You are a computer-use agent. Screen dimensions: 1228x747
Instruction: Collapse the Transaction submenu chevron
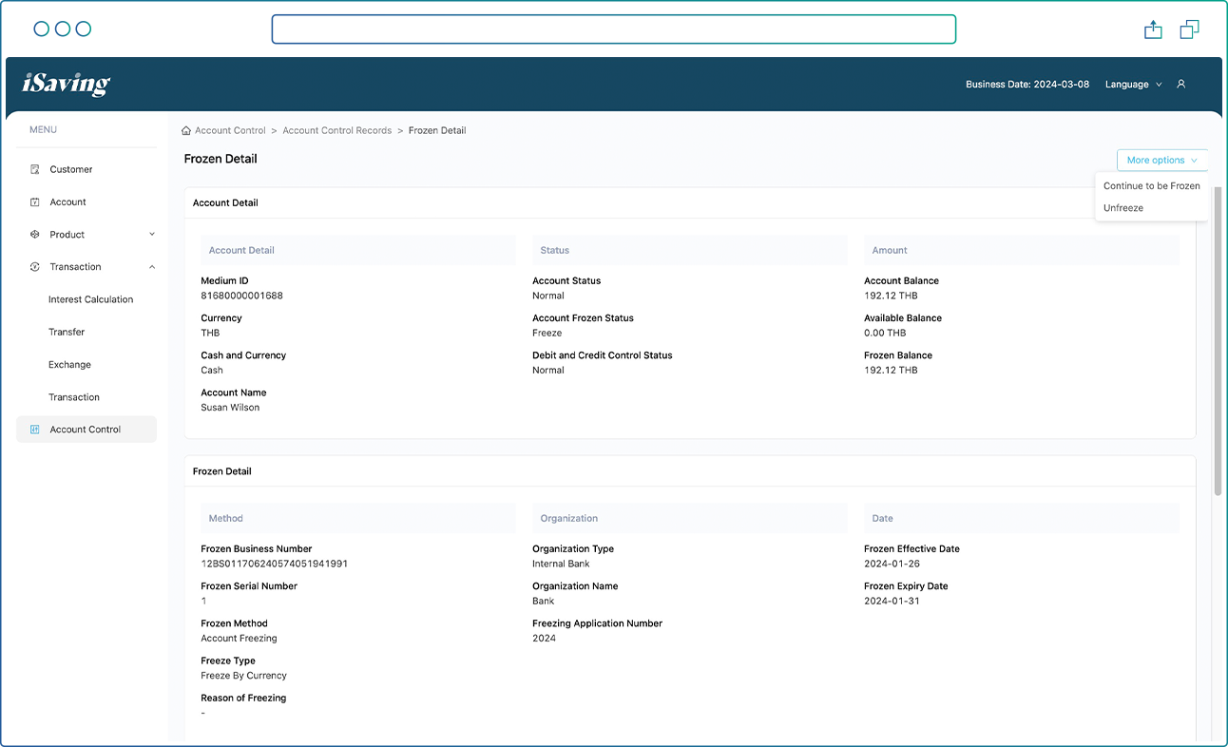pyautogui.click(x=152, y=267)
